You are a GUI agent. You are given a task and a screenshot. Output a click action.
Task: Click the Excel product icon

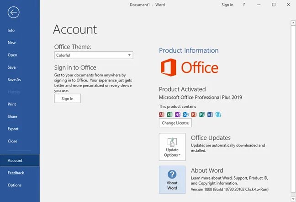[170, 114]
